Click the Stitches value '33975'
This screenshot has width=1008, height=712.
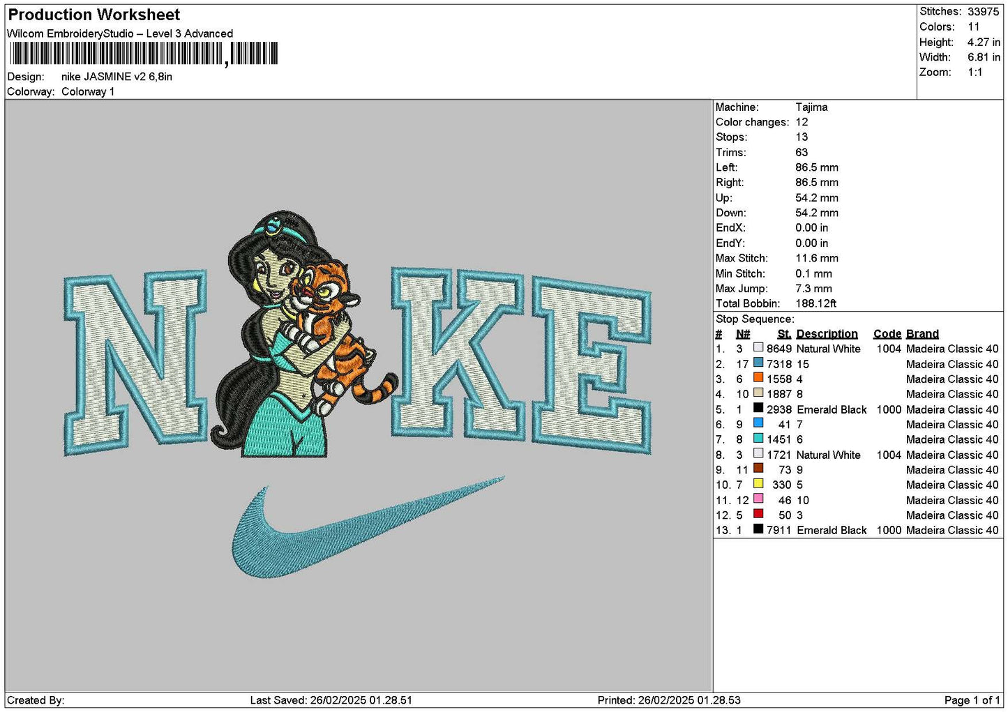point(983,12)
